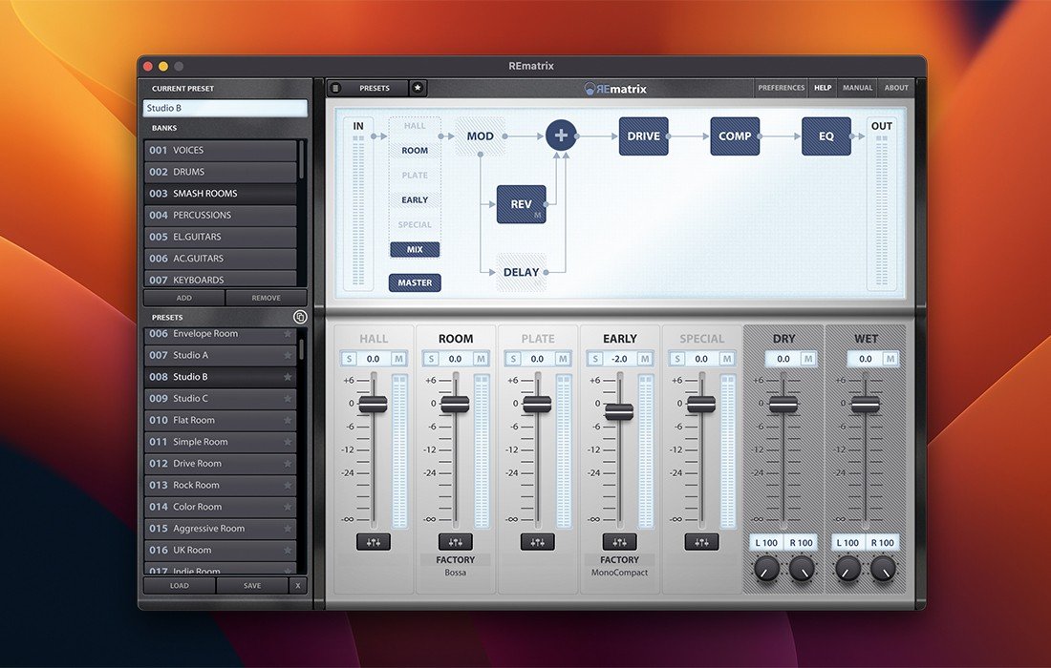
Task: Click the favorites star icon beside PRESETS
Action: click(x=418, y=88)
